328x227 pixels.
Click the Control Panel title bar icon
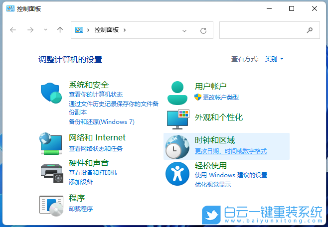tap(10, 8)
